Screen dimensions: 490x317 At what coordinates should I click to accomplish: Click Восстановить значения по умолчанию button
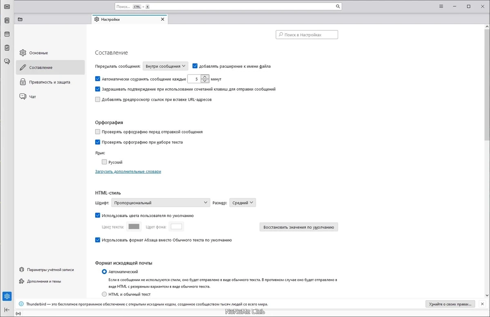(298, 227)
